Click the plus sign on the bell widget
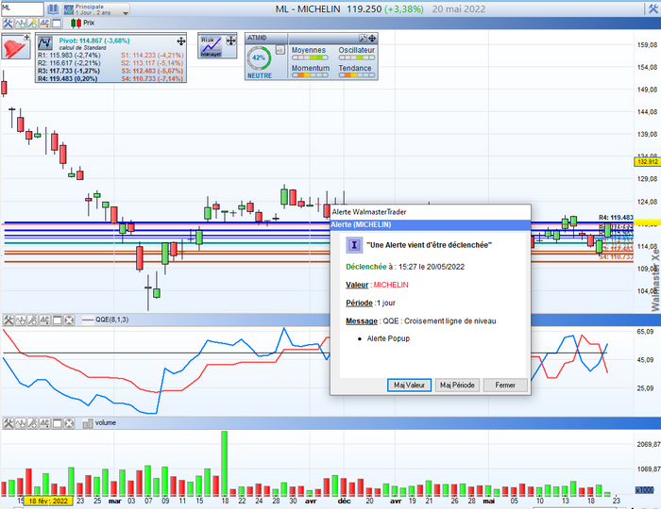This screenshot has width=661, height=509. click(x=27, y=38)
